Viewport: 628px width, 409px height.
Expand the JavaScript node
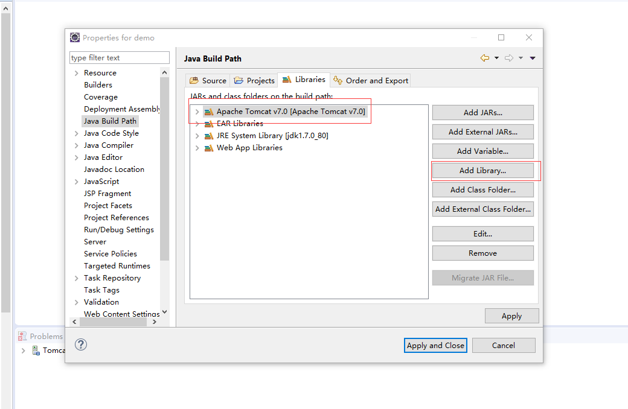point(76,182)
